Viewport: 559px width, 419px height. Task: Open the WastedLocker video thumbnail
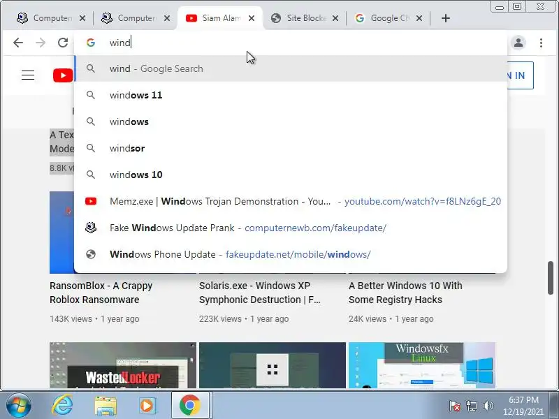[x=123, y=365]
